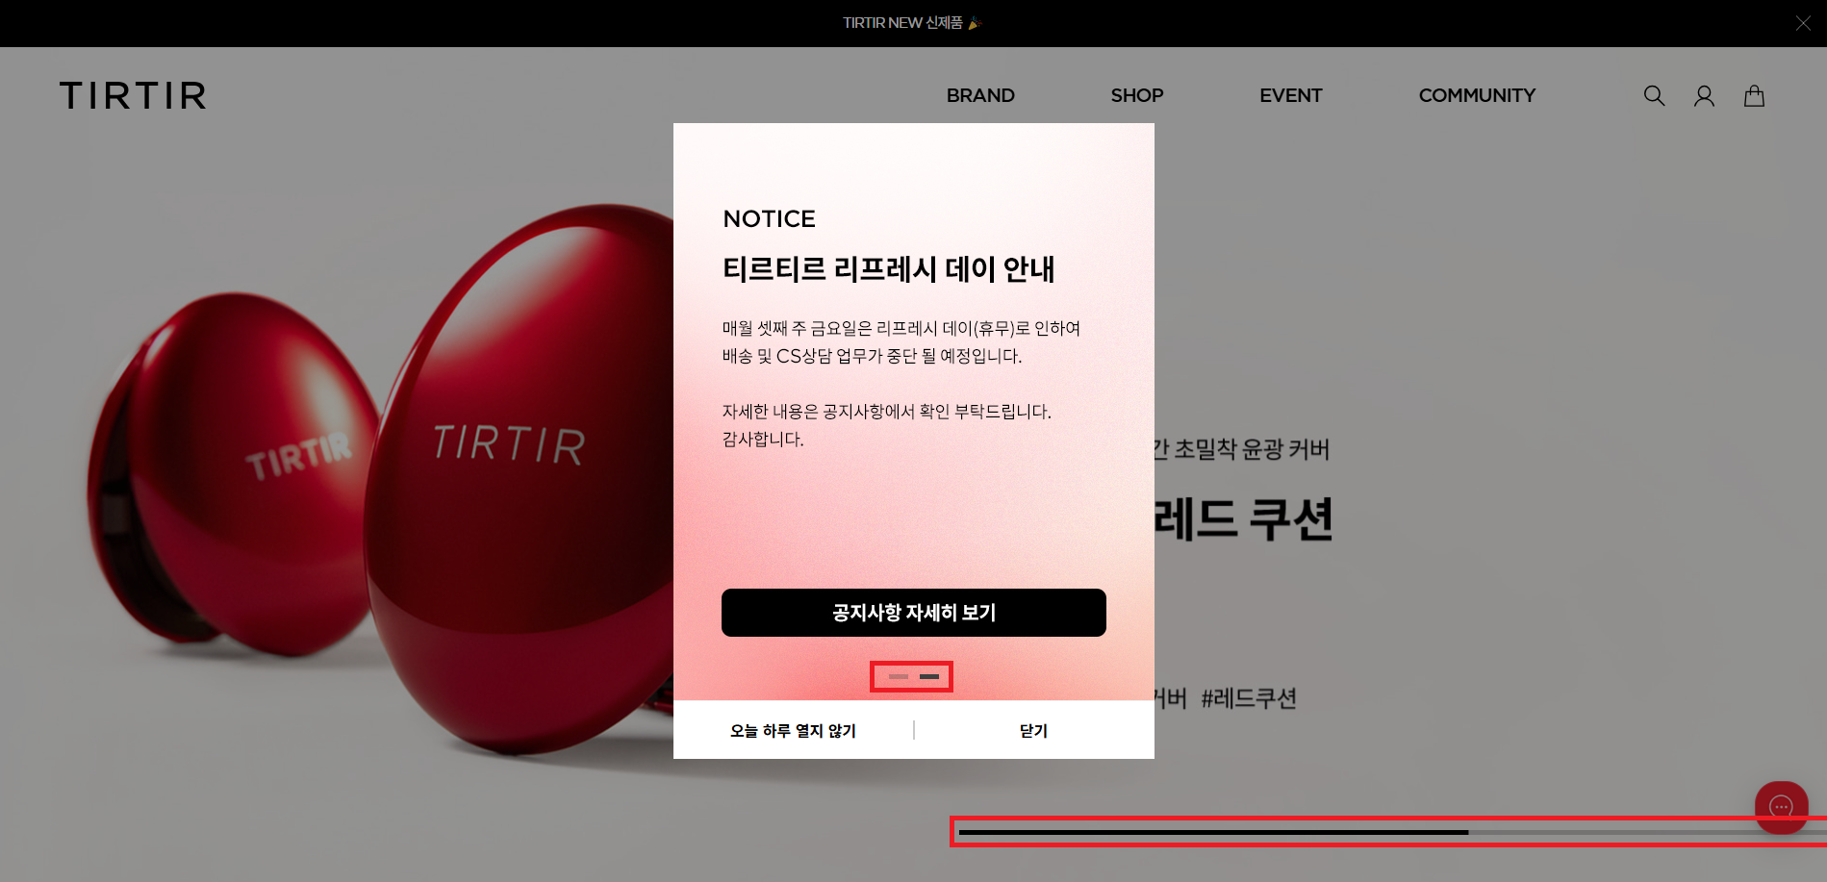
Task: Dismiss the top black announcement banner
Action: [1802, 23]
